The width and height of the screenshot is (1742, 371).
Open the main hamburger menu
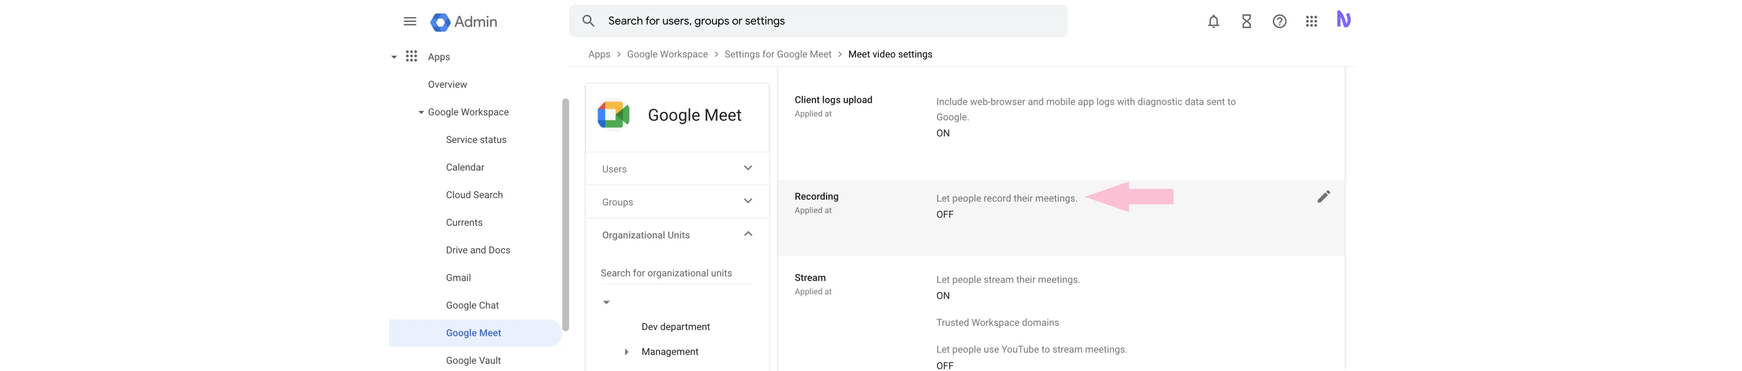click(x=410, y=22)
